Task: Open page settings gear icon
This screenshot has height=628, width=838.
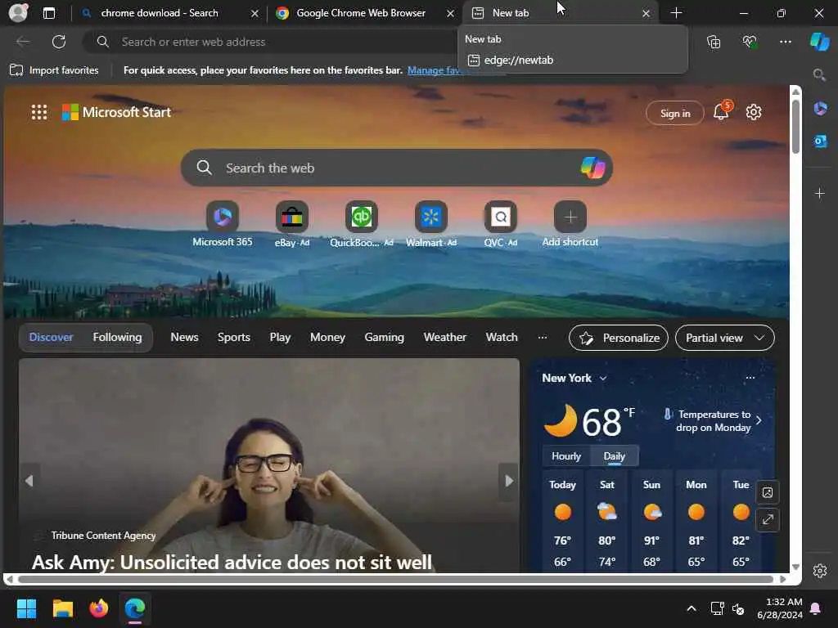Action: 754,112
